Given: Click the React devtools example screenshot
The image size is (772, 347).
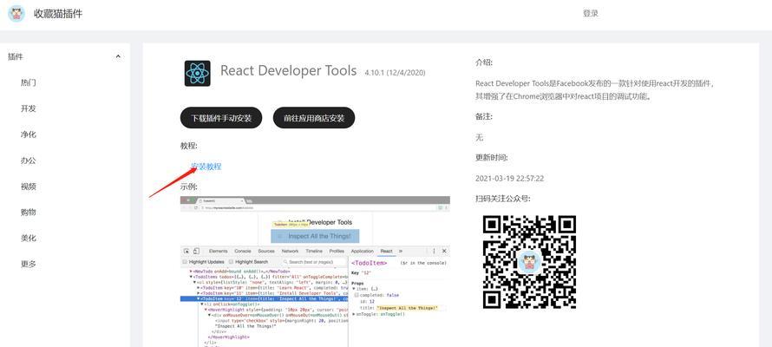Looking at the screenshot, I should click(x=315, y=272).
